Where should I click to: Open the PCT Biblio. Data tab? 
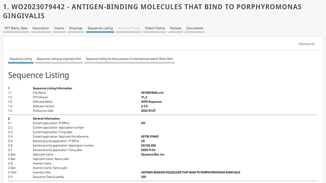[16, 28]
